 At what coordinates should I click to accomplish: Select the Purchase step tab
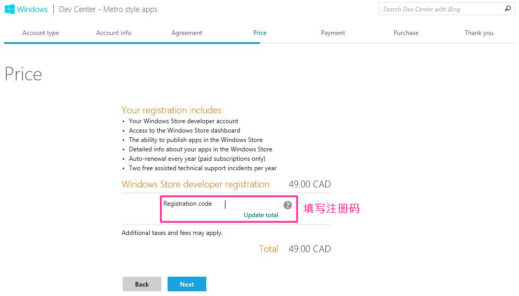(406, 33)
